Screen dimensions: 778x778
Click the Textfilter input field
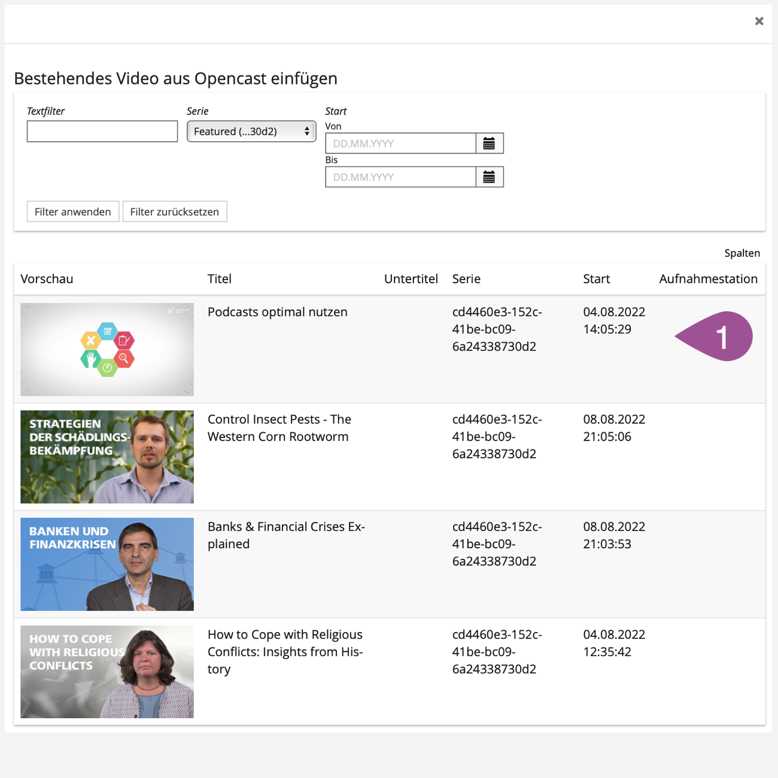pos(102,132)
